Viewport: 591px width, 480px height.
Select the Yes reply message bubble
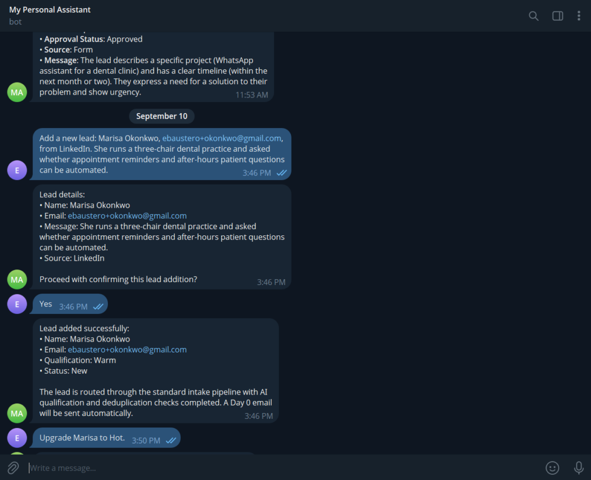(70, 304)
